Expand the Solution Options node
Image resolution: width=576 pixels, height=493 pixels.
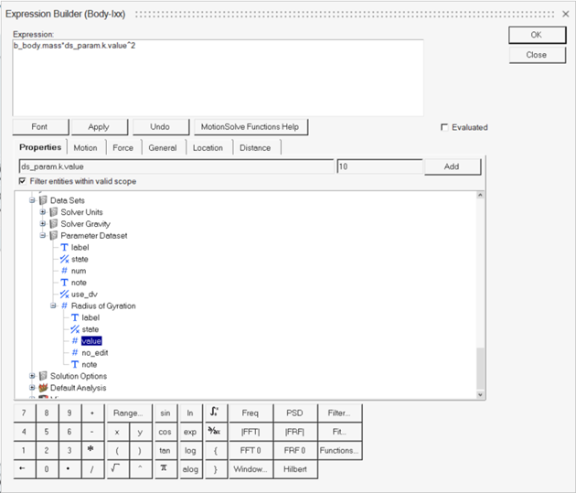pyautogui.click(x=32, y=376)
